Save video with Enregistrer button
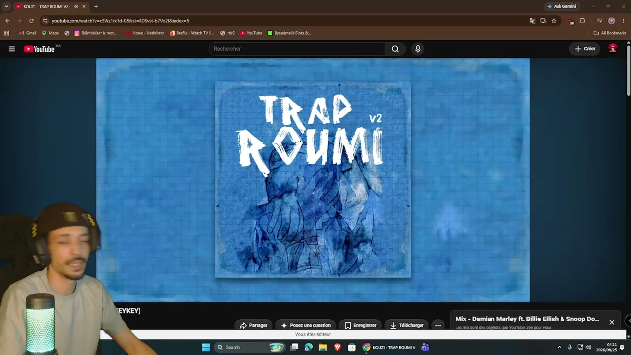The height and width of the screenshot is (355, 631). pyautogui.click(x=360, y=325)
